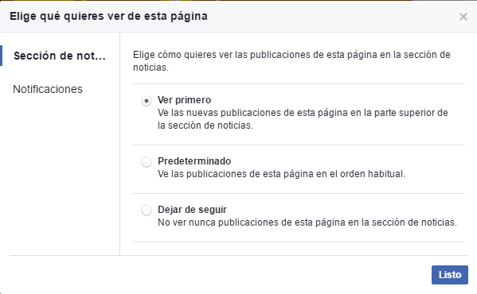Select the 'Predeterminado' radio button

[147, 162]
